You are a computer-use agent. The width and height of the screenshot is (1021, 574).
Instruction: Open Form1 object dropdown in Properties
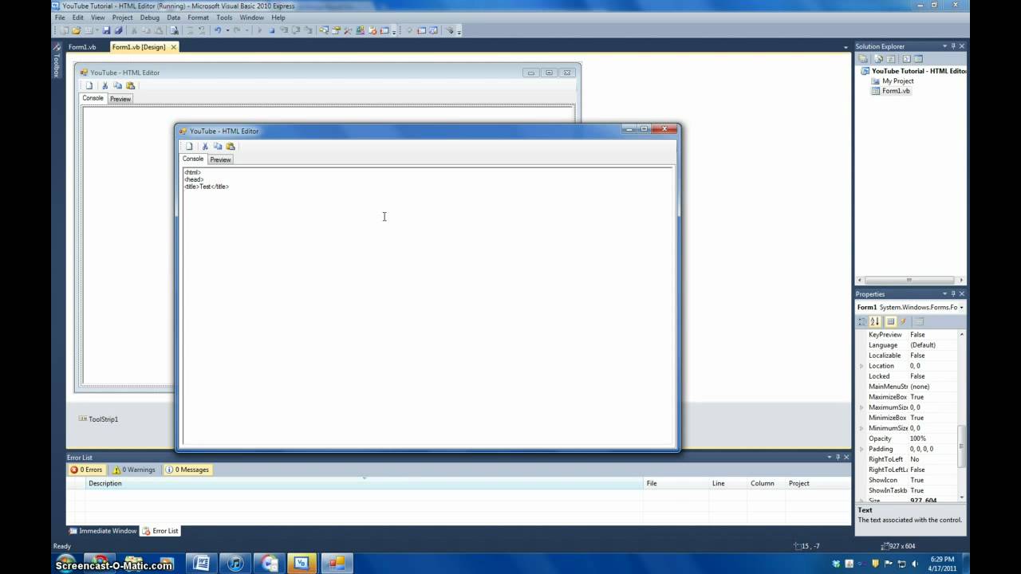pyautogui.click(x=962, y=307)
